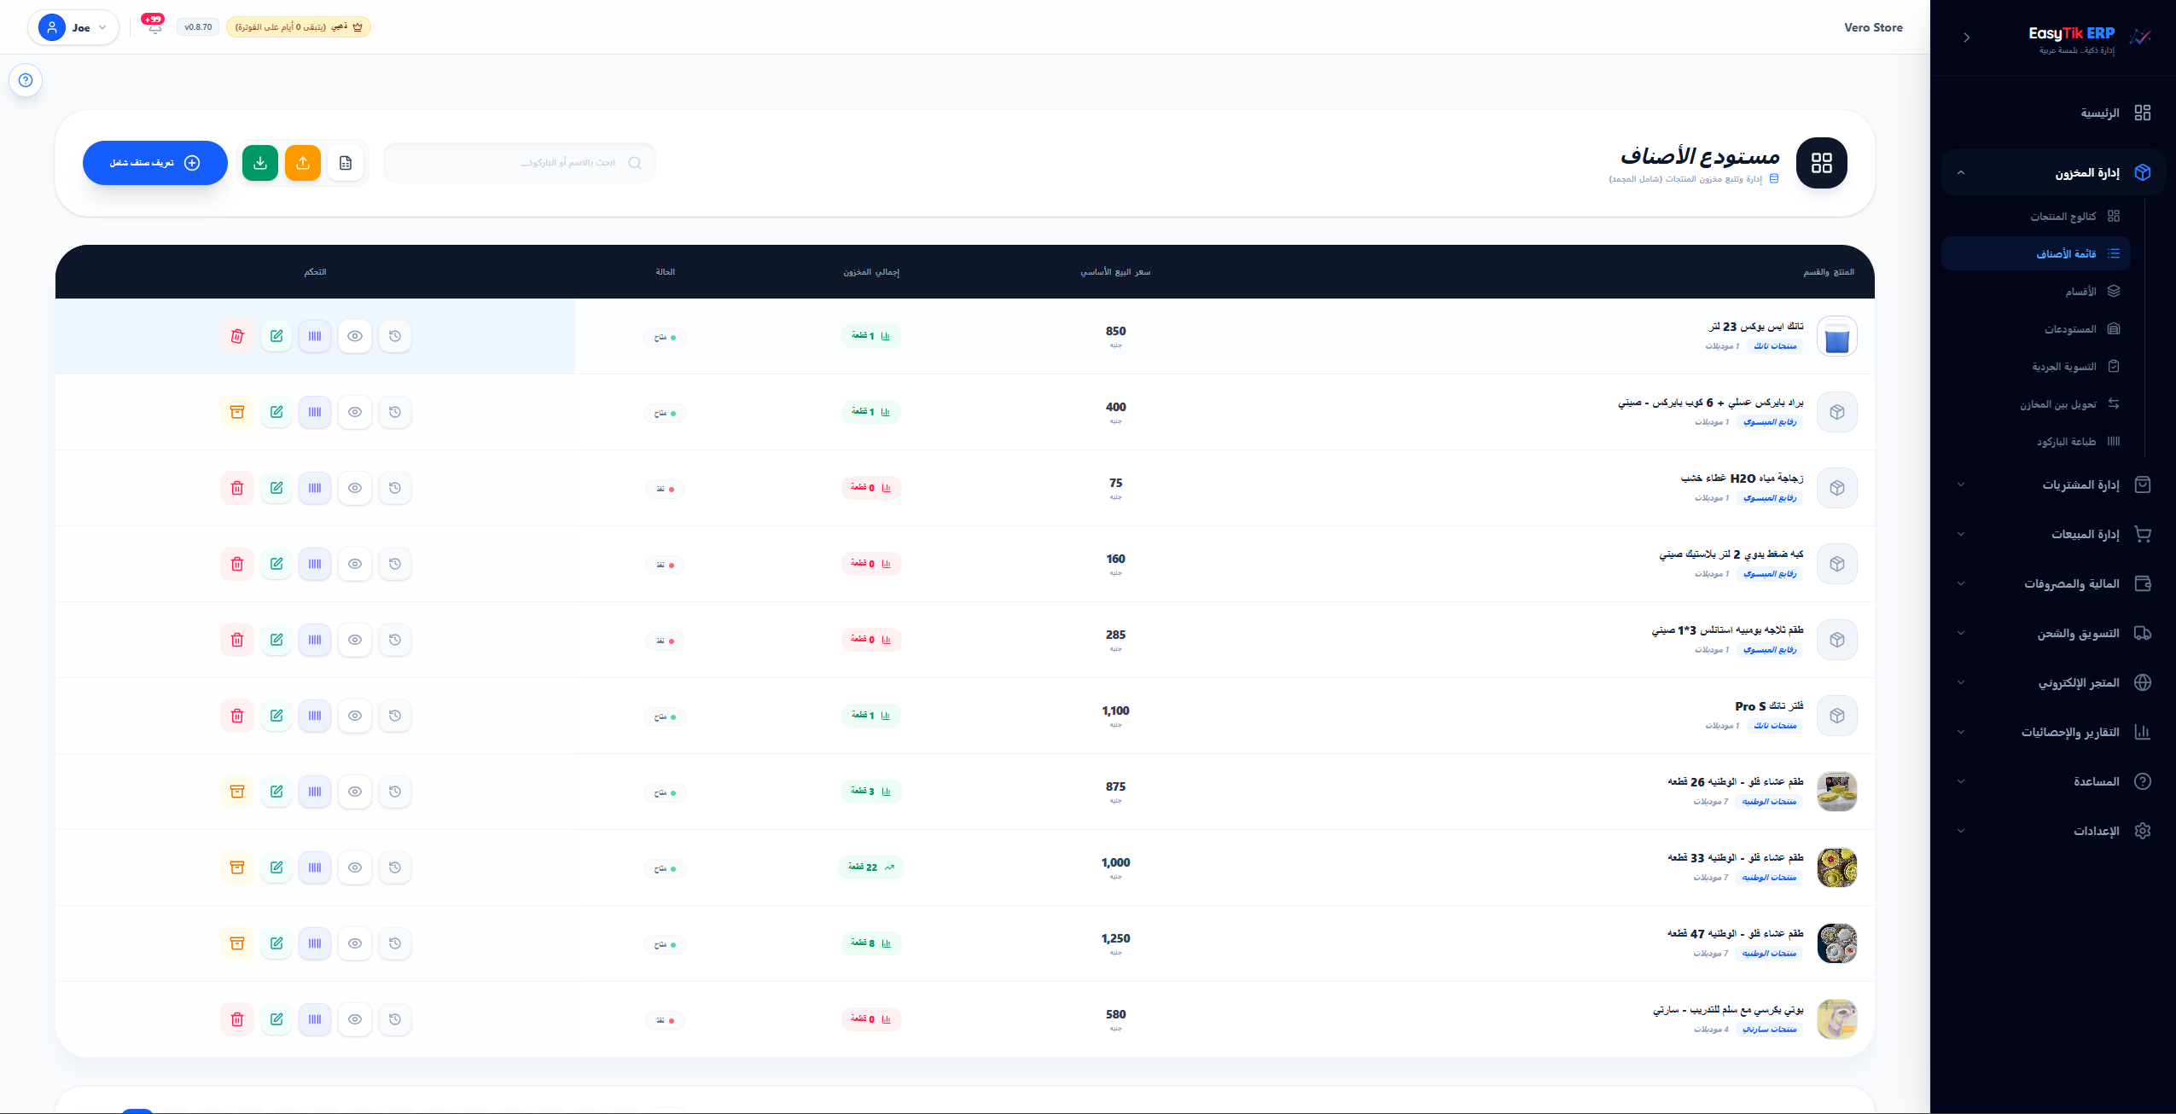Screen dimensions: 2176x1114
Task: Open the document report icon button
Action: (346, 163)
